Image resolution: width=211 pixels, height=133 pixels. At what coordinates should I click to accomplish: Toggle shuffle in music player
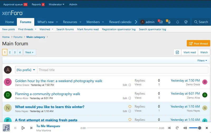pos(169,128)
